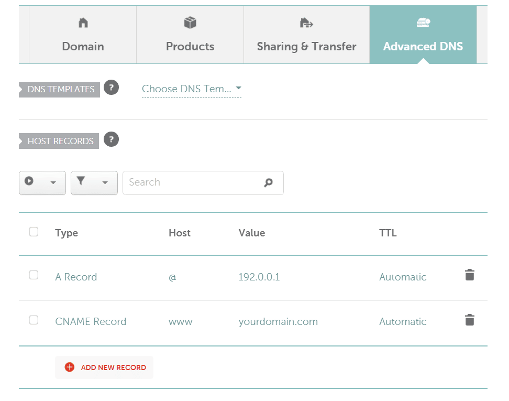Open the play-icon actions dropdown

tap(42, 182)
